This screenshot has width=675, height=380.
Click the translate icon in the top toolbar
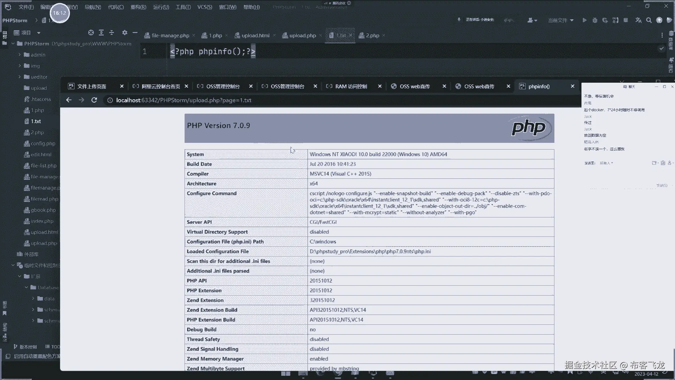(638, 20)
